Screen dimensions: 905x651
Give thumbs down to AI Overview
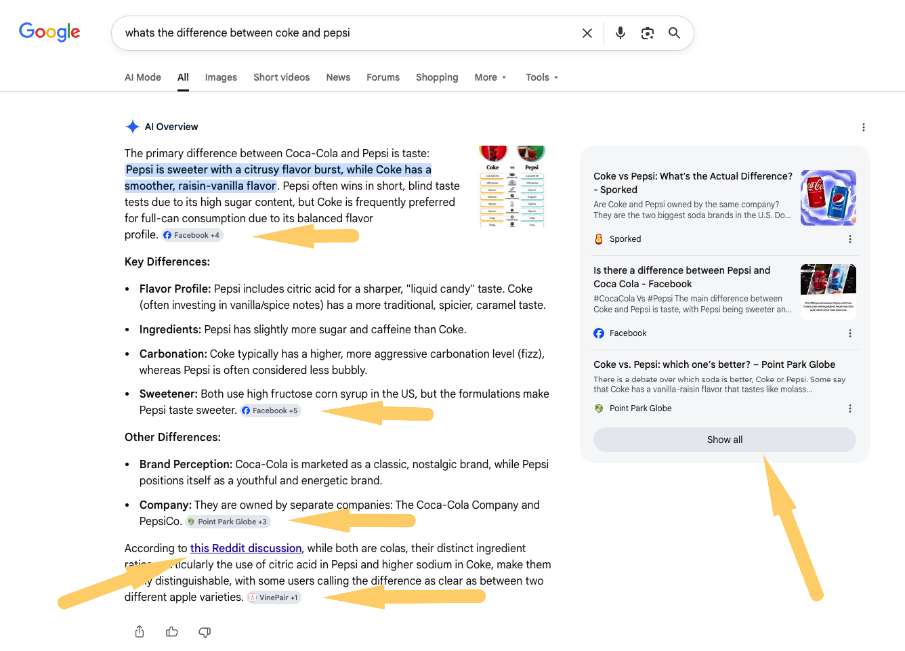[205, 632]
